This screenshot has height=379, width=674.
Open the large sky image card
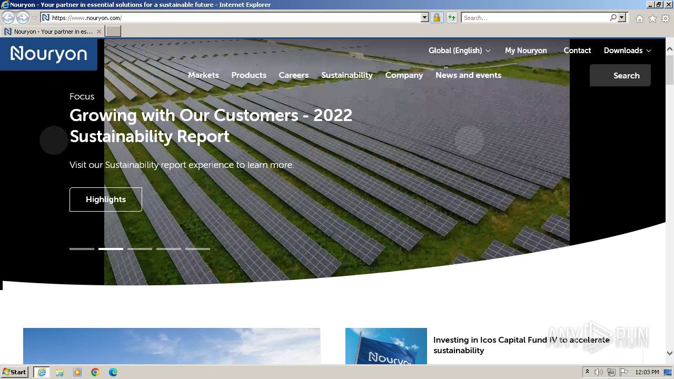tap(172, 346)
